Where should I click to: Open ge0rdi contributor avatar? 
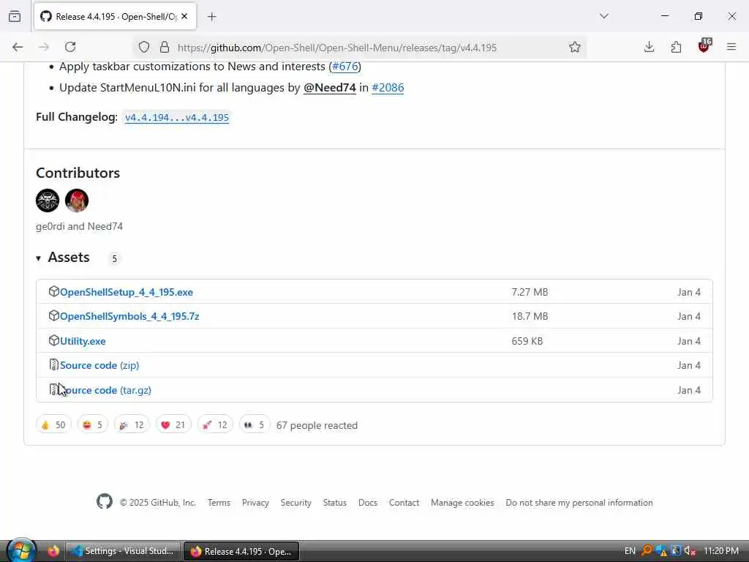pyautogui.click(x=48, y=201)
